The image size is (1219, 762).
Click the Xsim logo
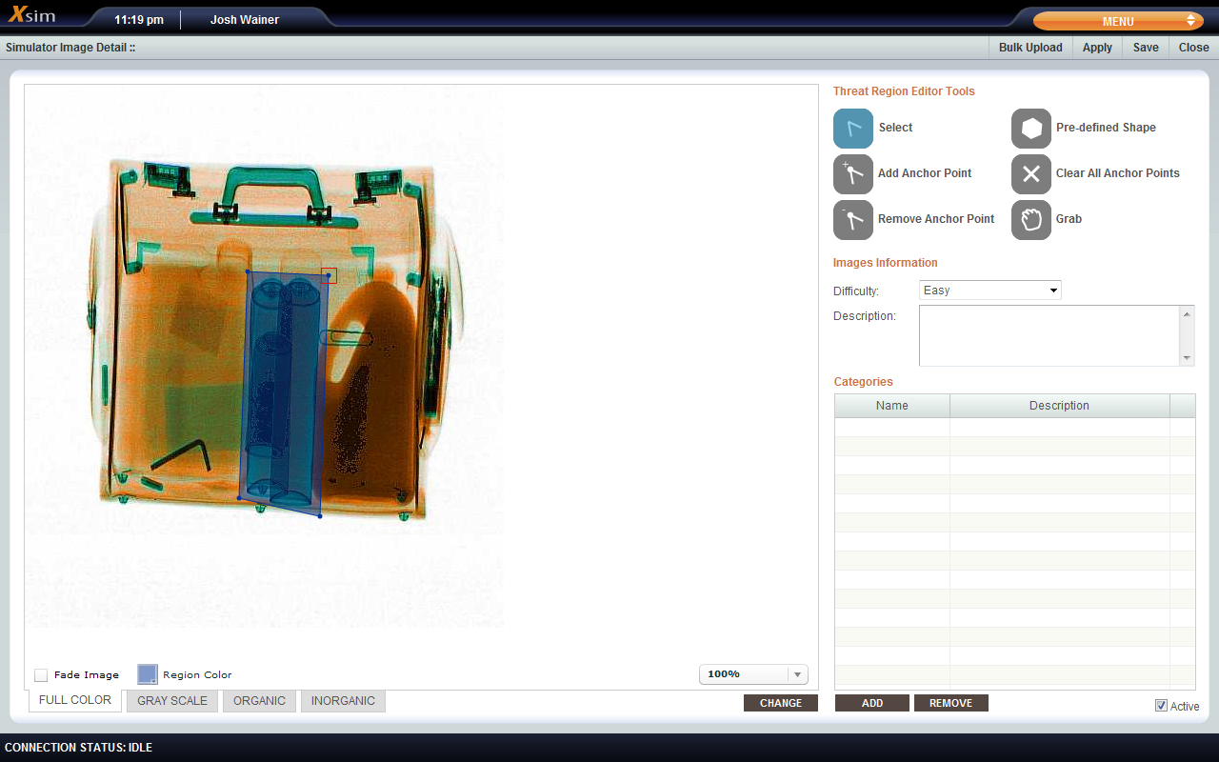coord(31,16)
